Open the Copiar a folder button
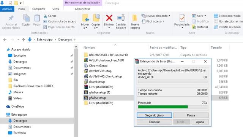243x137 pixels. [96, 22]
